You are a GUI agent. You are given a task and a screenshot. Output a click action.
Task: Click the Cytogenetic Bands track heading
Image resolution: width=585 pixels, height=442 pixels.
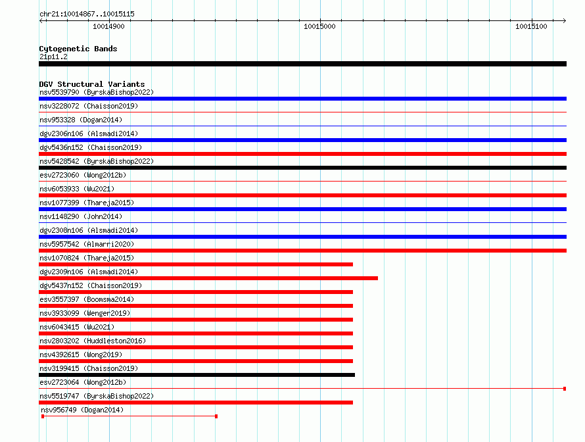[78, 49]
